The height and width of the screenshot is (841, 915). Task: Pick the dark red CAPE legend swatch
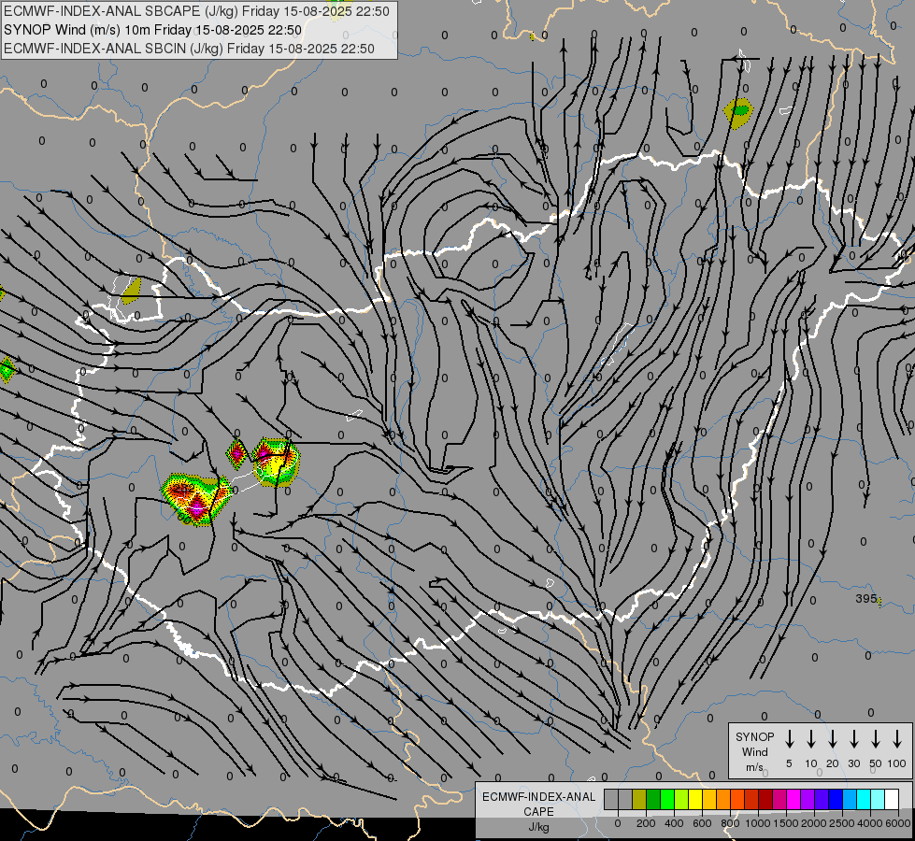tap(766, 799)
